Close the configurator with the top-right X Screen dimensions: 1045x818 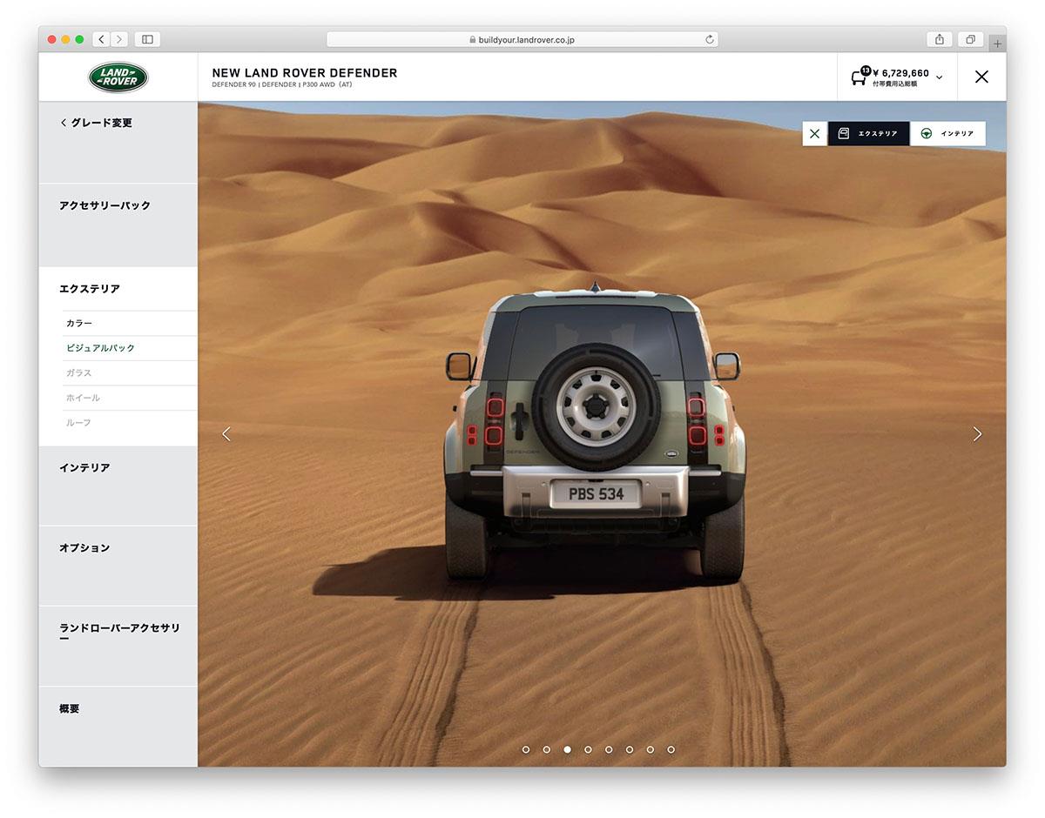tap(981, 77)
